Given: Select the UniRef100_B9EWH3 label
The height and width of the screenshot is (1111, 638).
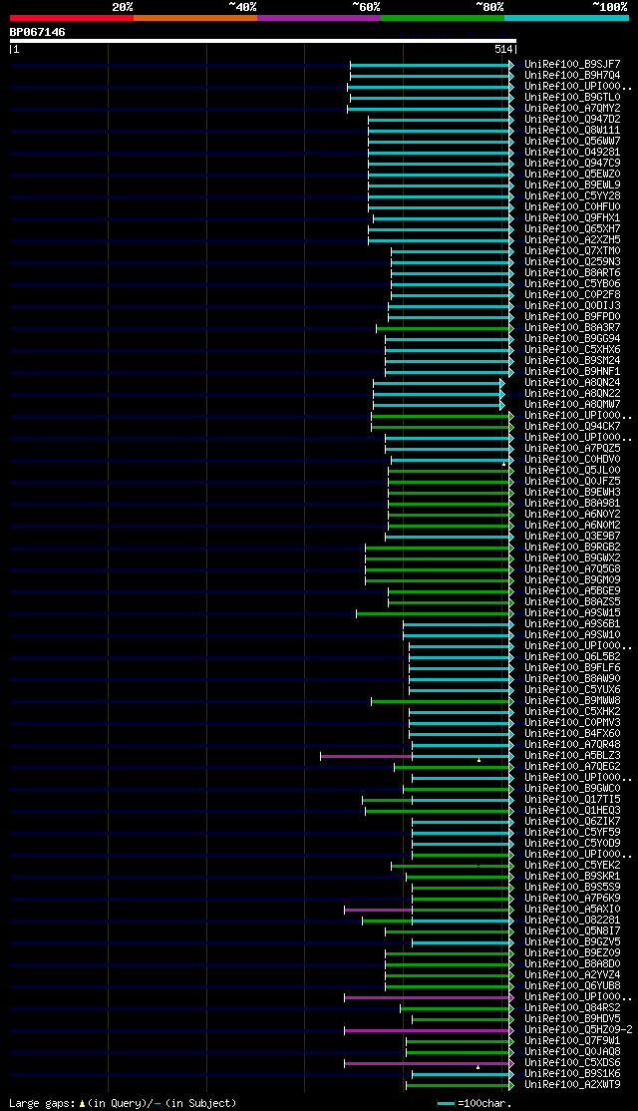Looking at the screenshot, I should (573, 493).
